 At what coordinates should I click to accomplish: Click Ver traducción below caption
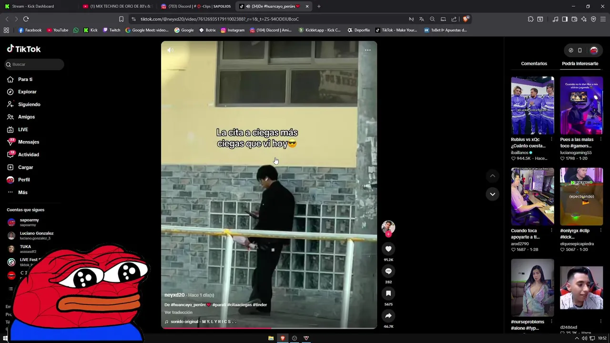pyautogui.click(x=178, y=313)
